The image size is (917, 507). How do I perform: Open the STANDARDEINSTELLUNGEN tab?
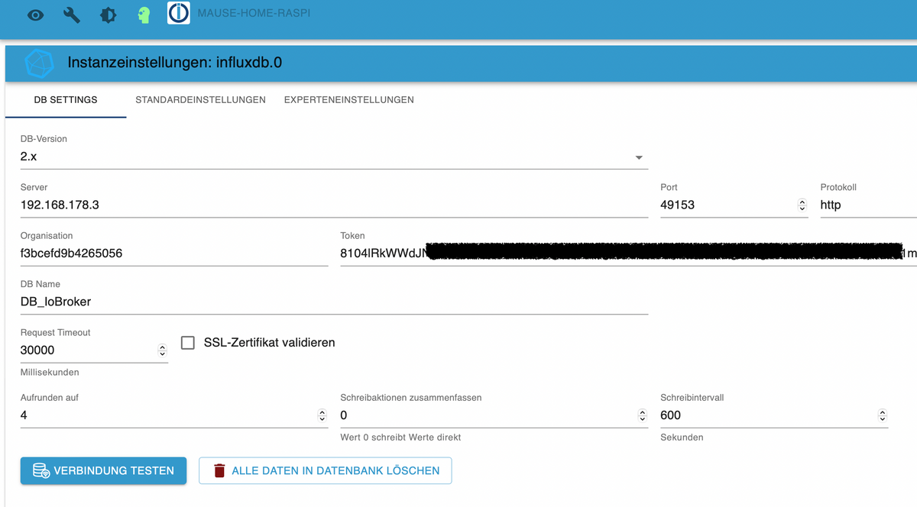[200, 100]
